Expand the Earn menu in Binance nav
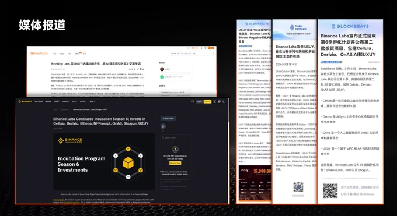This screenshot has height=216, width=397. (x=75, y=102)
